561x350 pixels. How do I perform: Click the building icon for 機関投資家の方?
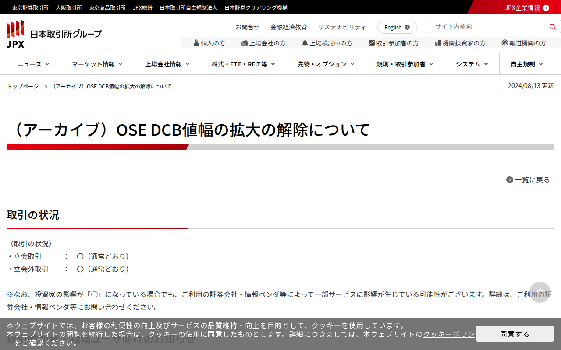pos(438,43)
